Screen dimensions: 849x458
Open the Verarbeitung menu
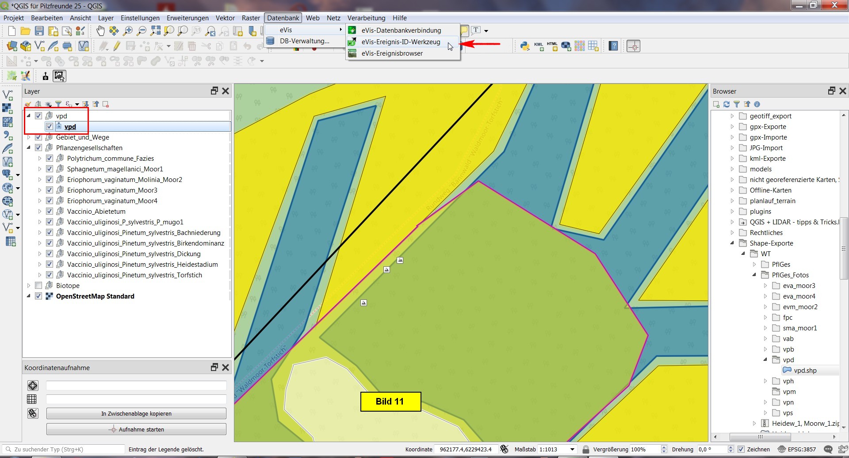coord(366,18)
